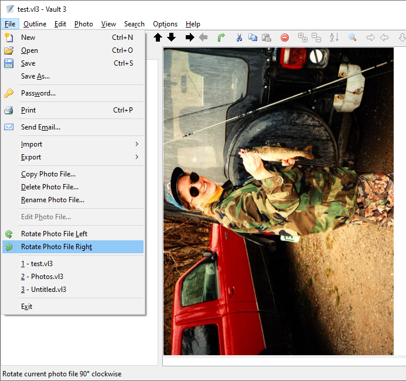
Task: Click the move item down arrow
Action: tap(171, 38)
